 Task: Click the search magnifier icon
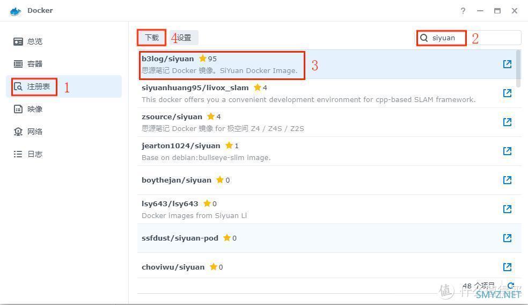[x=424, y=38]
